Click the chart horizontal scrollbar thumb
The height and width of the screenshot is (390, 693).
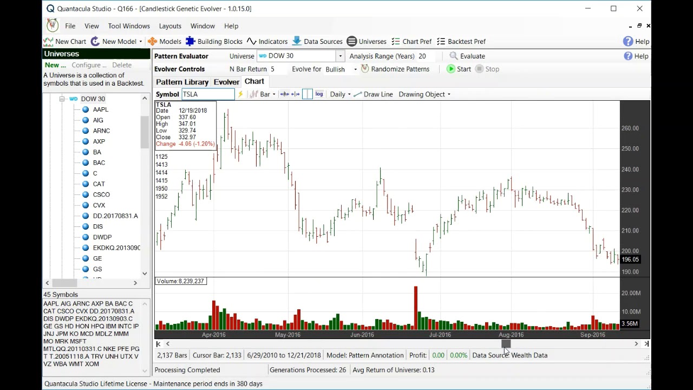[506, 344]
